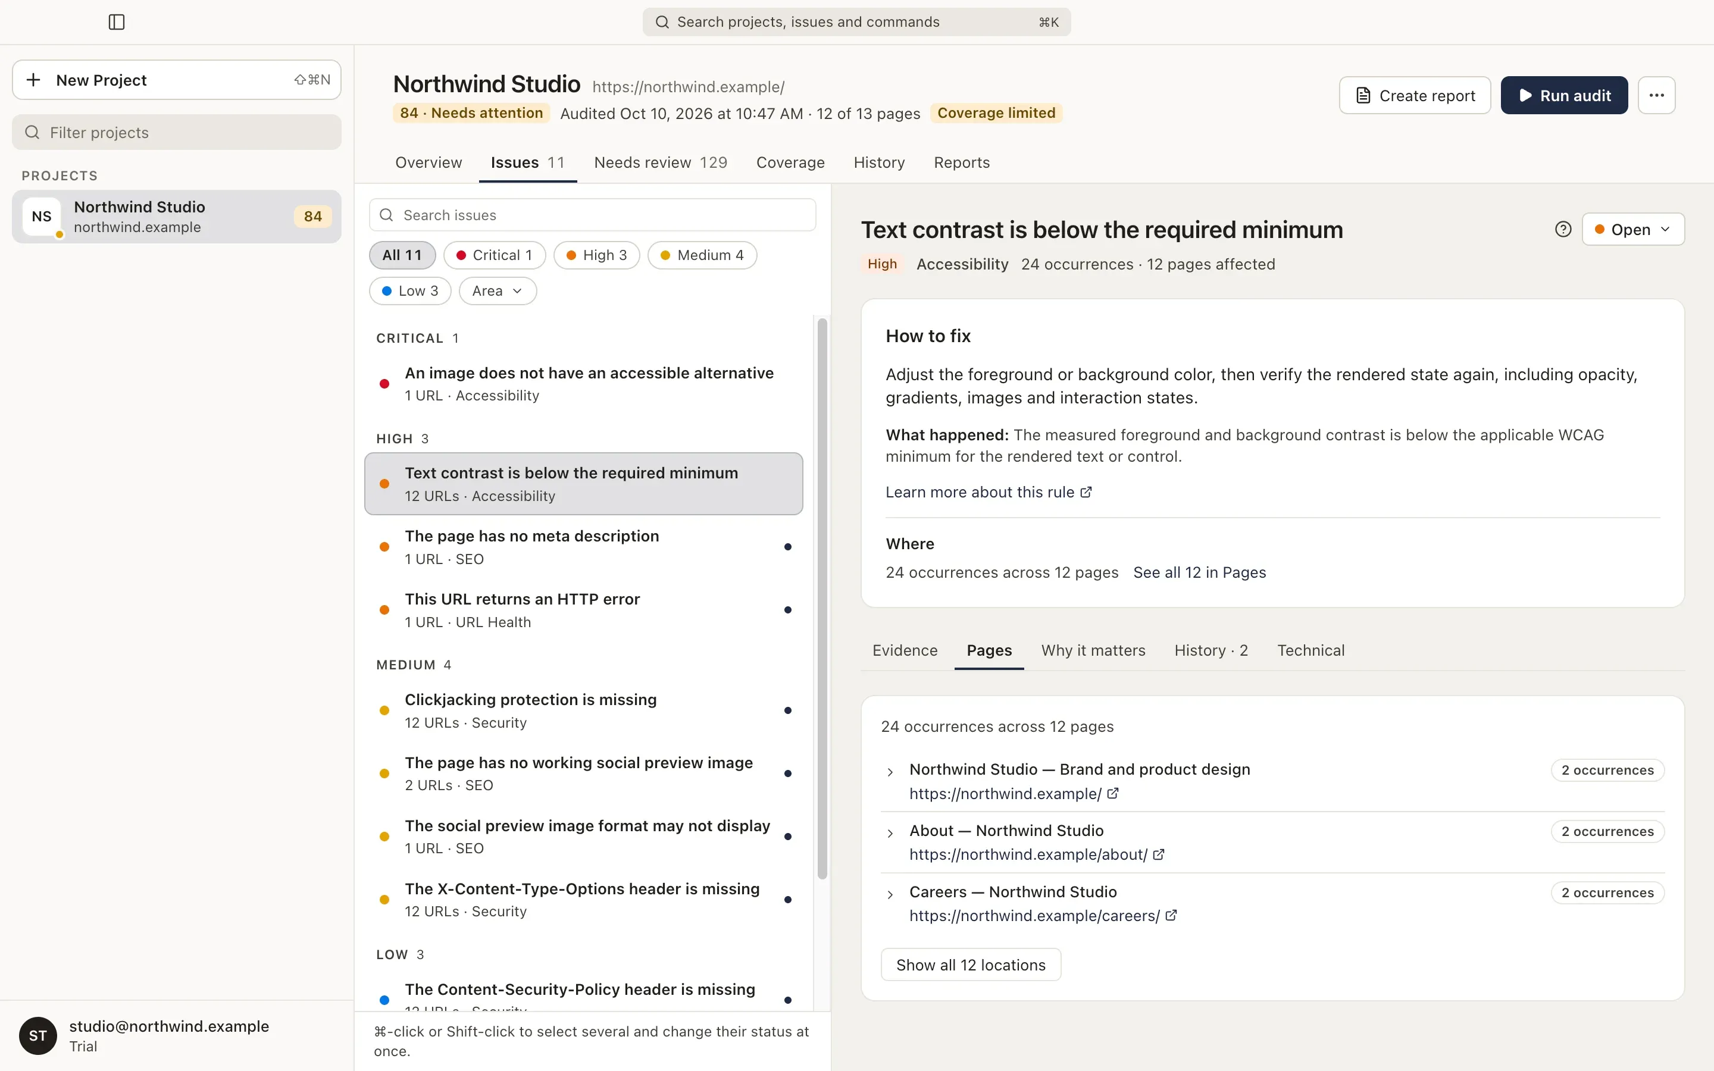Click the issues list scrollbar
1714x1071 pixels.
(x=821, y=599)
